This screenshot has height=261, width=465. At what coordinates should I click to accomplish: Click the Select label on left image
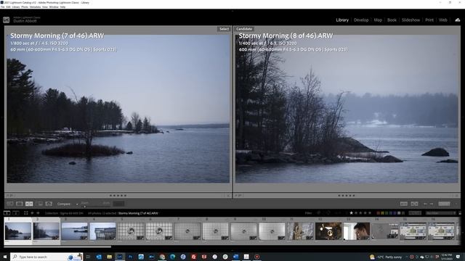tap(224, 29)
